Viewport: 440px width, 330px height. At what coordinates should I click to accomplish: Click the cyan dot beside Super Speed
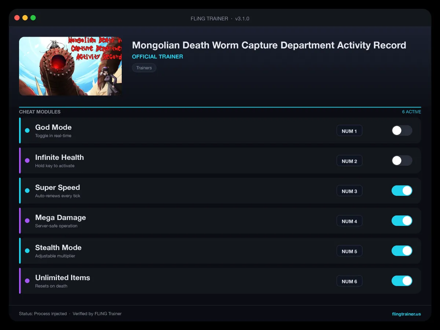click(27, 191)
